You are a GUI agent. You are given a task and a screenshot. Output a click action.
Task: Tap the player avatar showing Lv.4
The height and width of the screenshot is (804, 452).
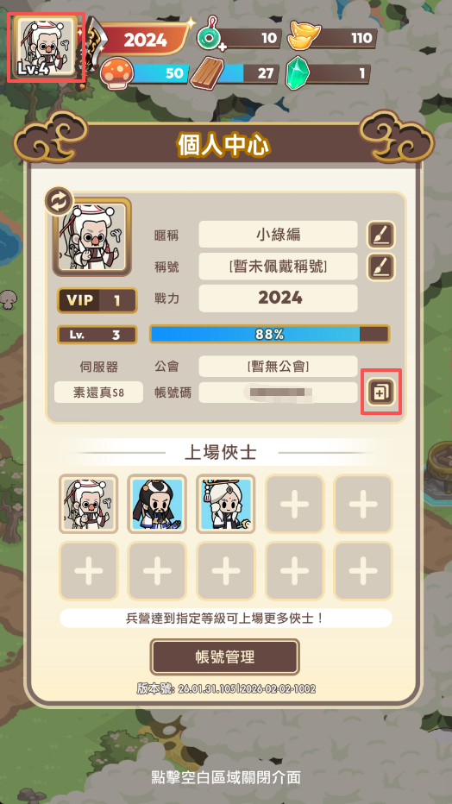click(x=46, y=47)
